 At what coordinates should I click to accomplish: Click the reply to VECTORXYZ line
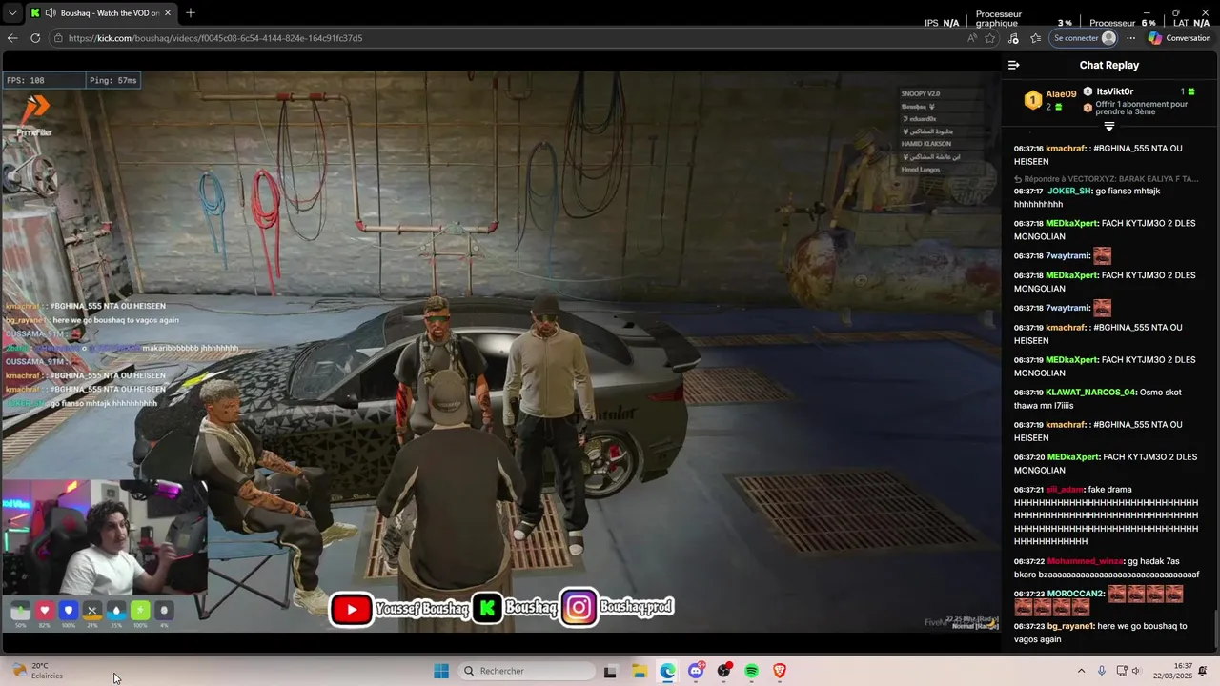(x=1106, y=179)
